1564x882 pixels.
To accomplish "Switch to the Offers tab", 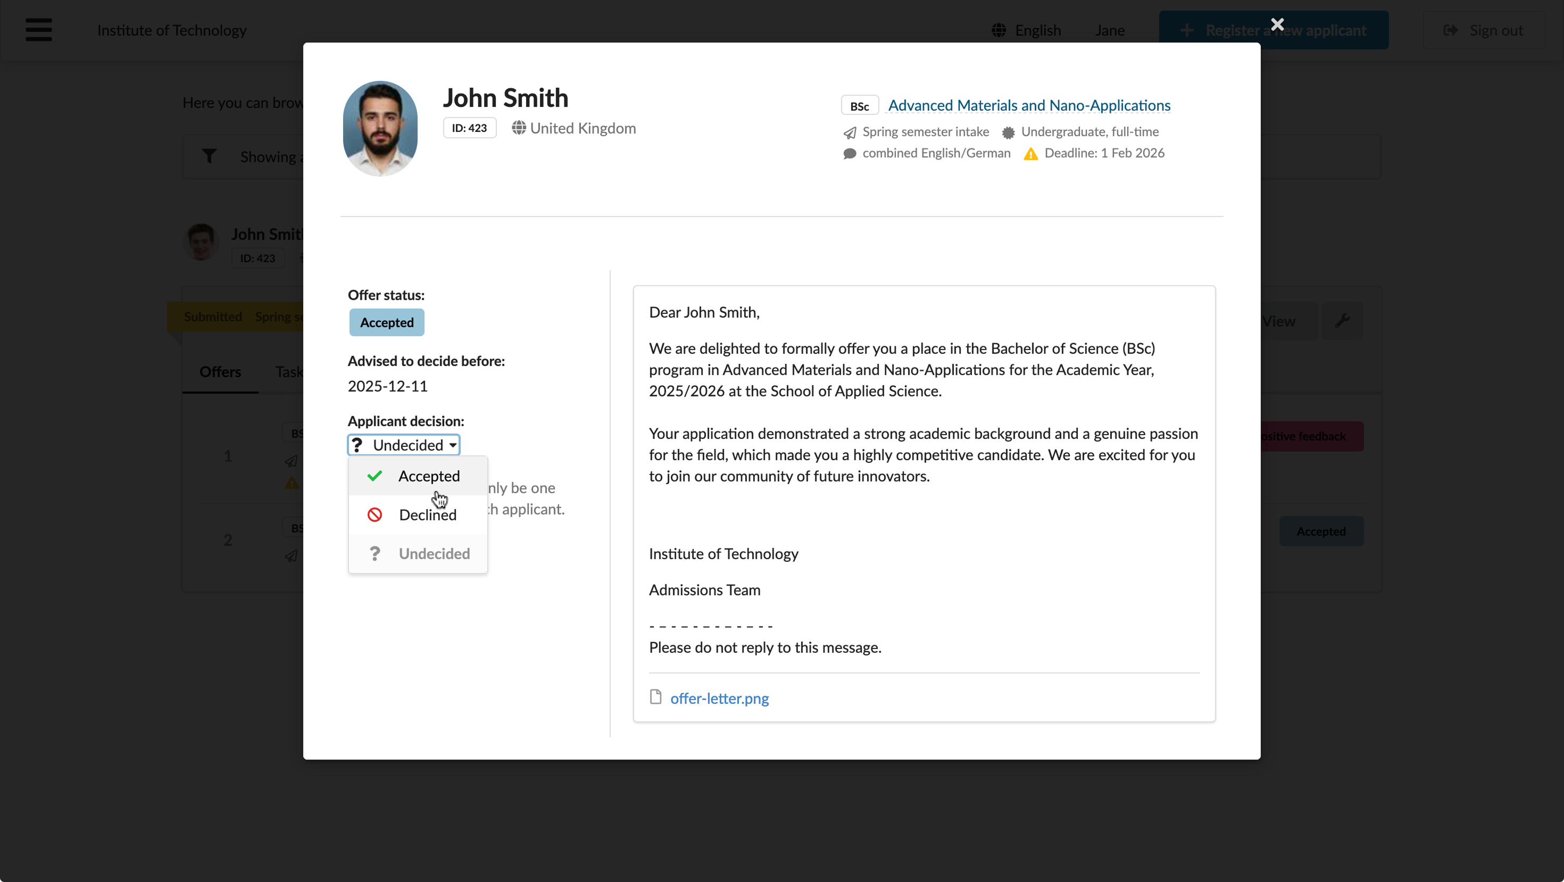I will [220, 371].
